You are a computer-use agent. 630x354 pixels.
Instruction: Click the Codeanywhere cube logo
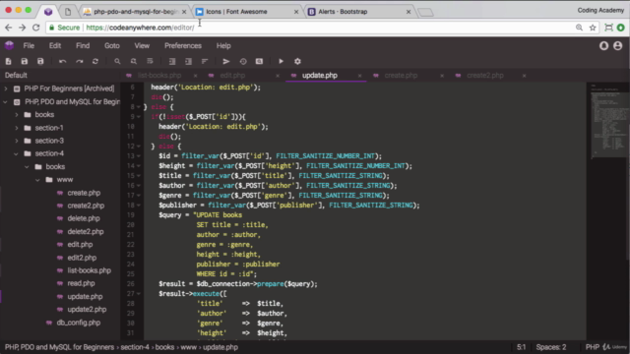9,45
